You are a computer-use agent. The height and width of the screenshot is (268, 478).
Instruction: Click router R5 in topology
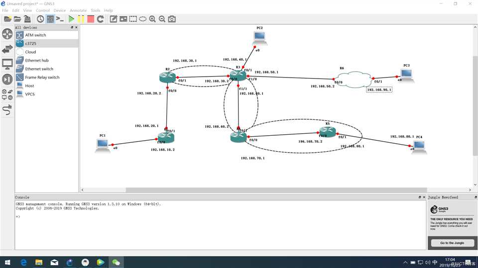328,132
